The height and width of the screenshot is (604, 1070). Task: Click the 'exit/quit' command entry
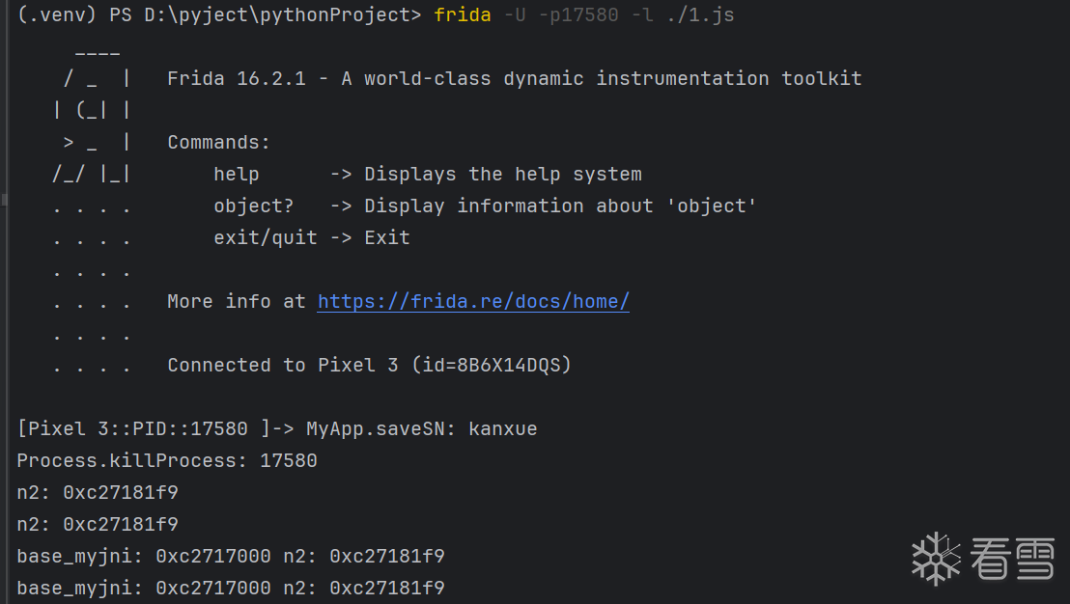(x=266, y=238)
